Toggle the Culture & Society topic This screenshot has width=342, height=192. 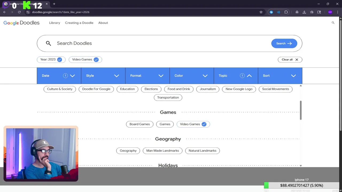coord(60,89)
